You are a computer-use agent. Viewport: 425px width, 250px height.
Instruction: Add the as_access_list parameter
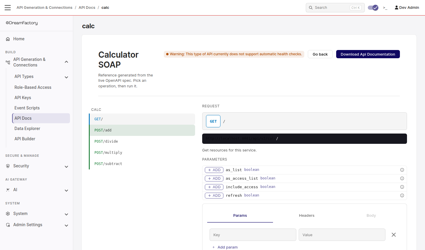[x=214, y=179]
